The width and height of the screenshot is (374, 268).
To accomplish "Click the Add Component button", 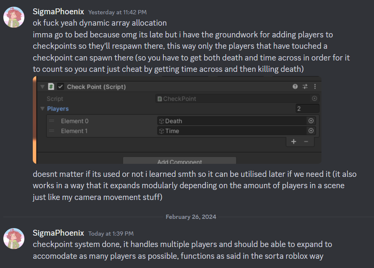I will pos(179,160).
